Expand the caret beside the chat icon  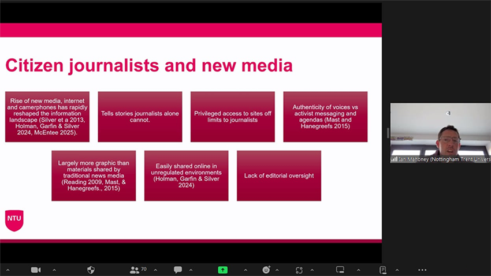[191, 270]
